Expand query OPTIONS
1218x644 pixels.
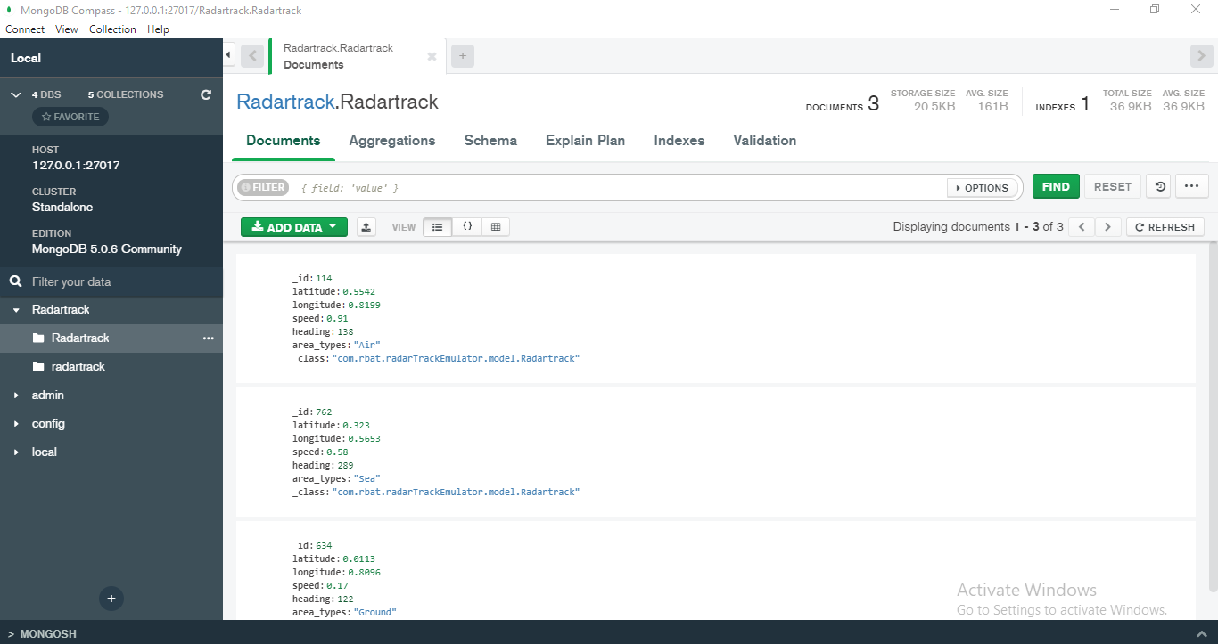[x=983, y=188]
